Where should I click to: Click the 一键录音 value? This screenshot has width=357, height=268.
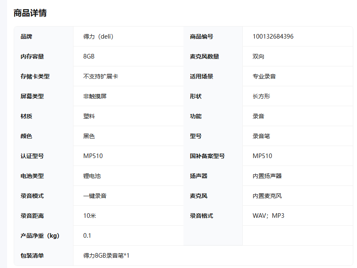tap(95, 196)
